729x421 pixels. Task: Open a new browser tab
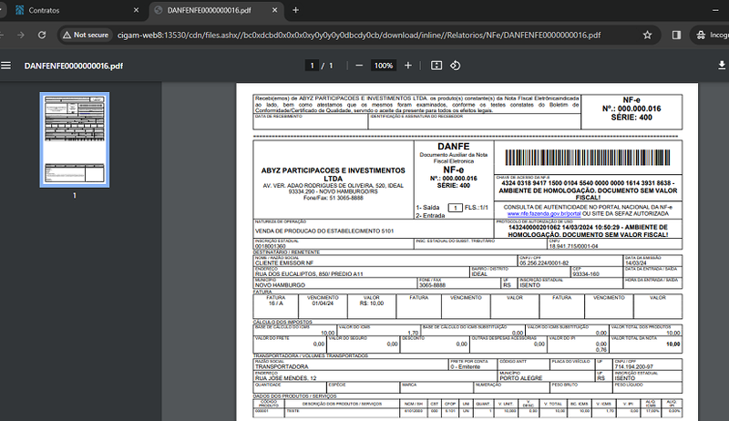pyautogui.click(x=295, y=10)
